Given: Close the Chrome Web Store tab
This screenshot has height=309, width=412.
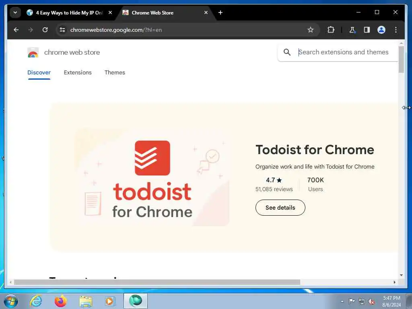Looking at the screenshot, I should click(x=206, y=12).
